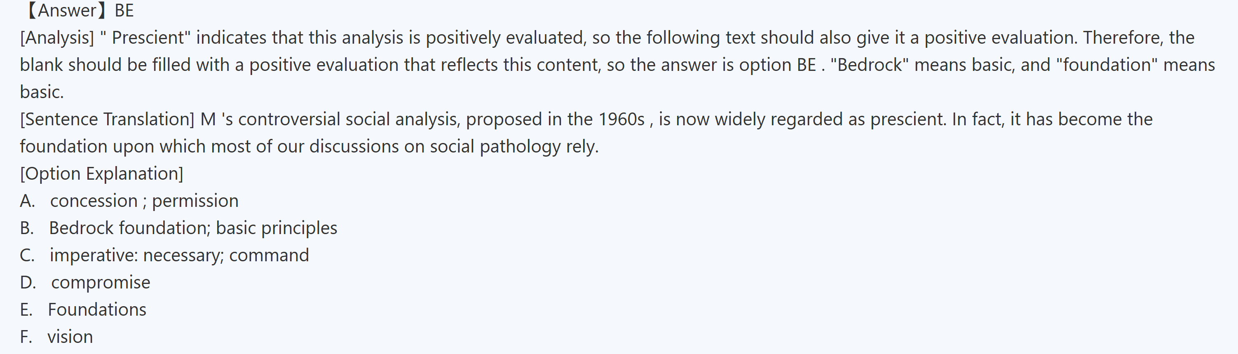Image resolution: width=1238 pixels, height=354 pixels.
Task: Select option C "imperative: necessary; command"
Action: [179, 255]
